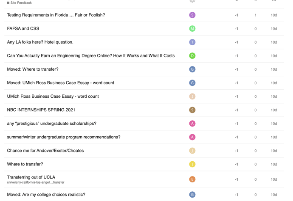Open user A avatar on prestigious scholarships row
The width and height of the screenshot is (293, 201).
click(192, 124)
